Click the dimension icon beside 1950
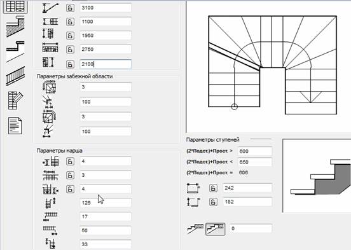351x250 pixels. click(x=48, y=34)
